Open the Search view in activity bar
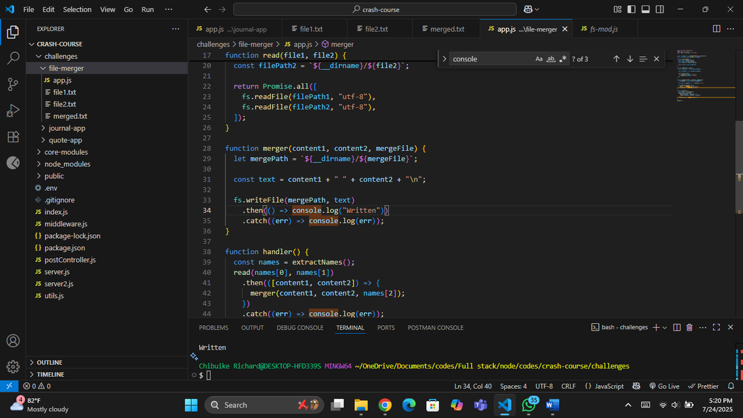 (12, 58)
